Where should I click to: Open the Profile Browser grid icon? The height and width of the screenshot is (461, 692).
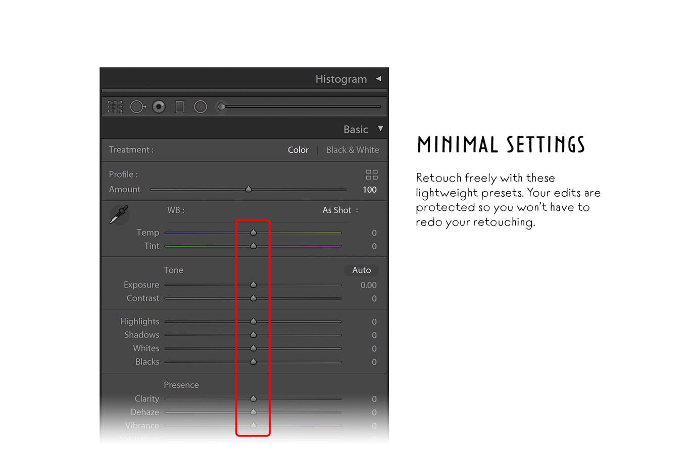pyautogui.click(x=372, y=175)
